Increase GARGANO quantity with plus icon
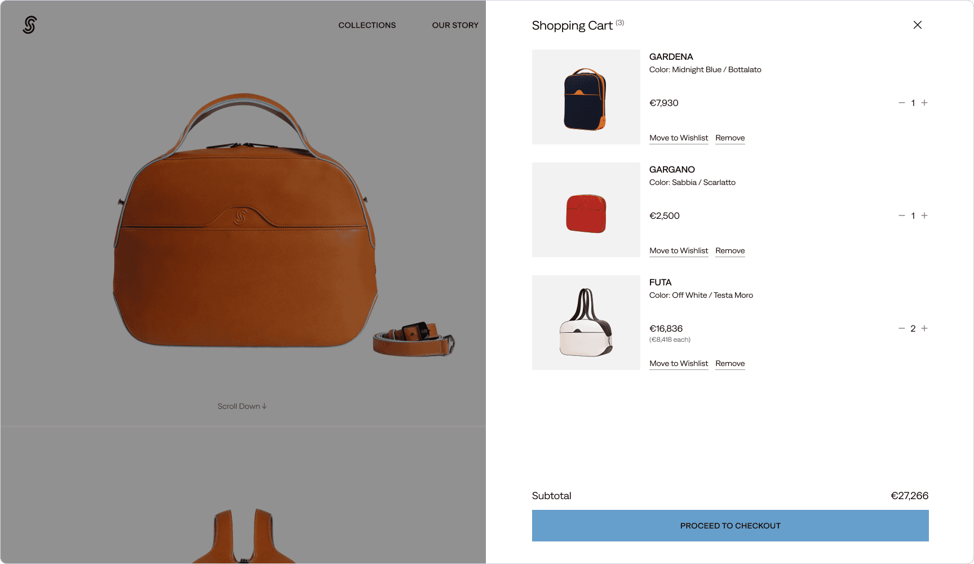974x564 pixels. [x=924, y=215]
